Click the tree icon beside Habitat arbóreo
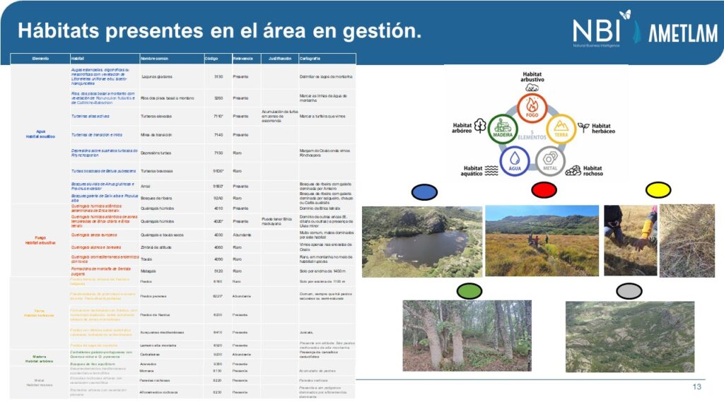This screenshot has width=724, height=407. coord(480,126)
